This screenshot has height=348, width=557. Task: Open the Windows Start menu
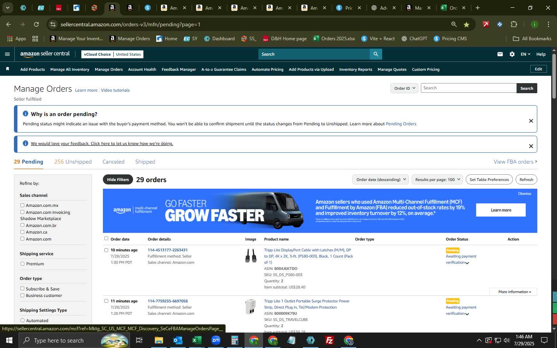9,340
